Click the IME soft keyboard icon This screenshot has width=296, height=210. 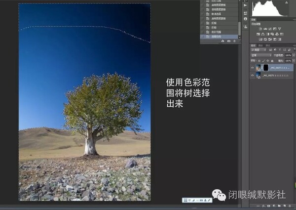(201, 200)
